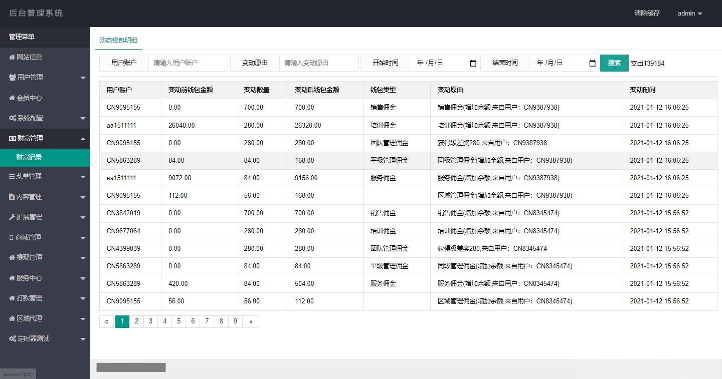Click the home icon beside 会员中心

click(12, 98)
